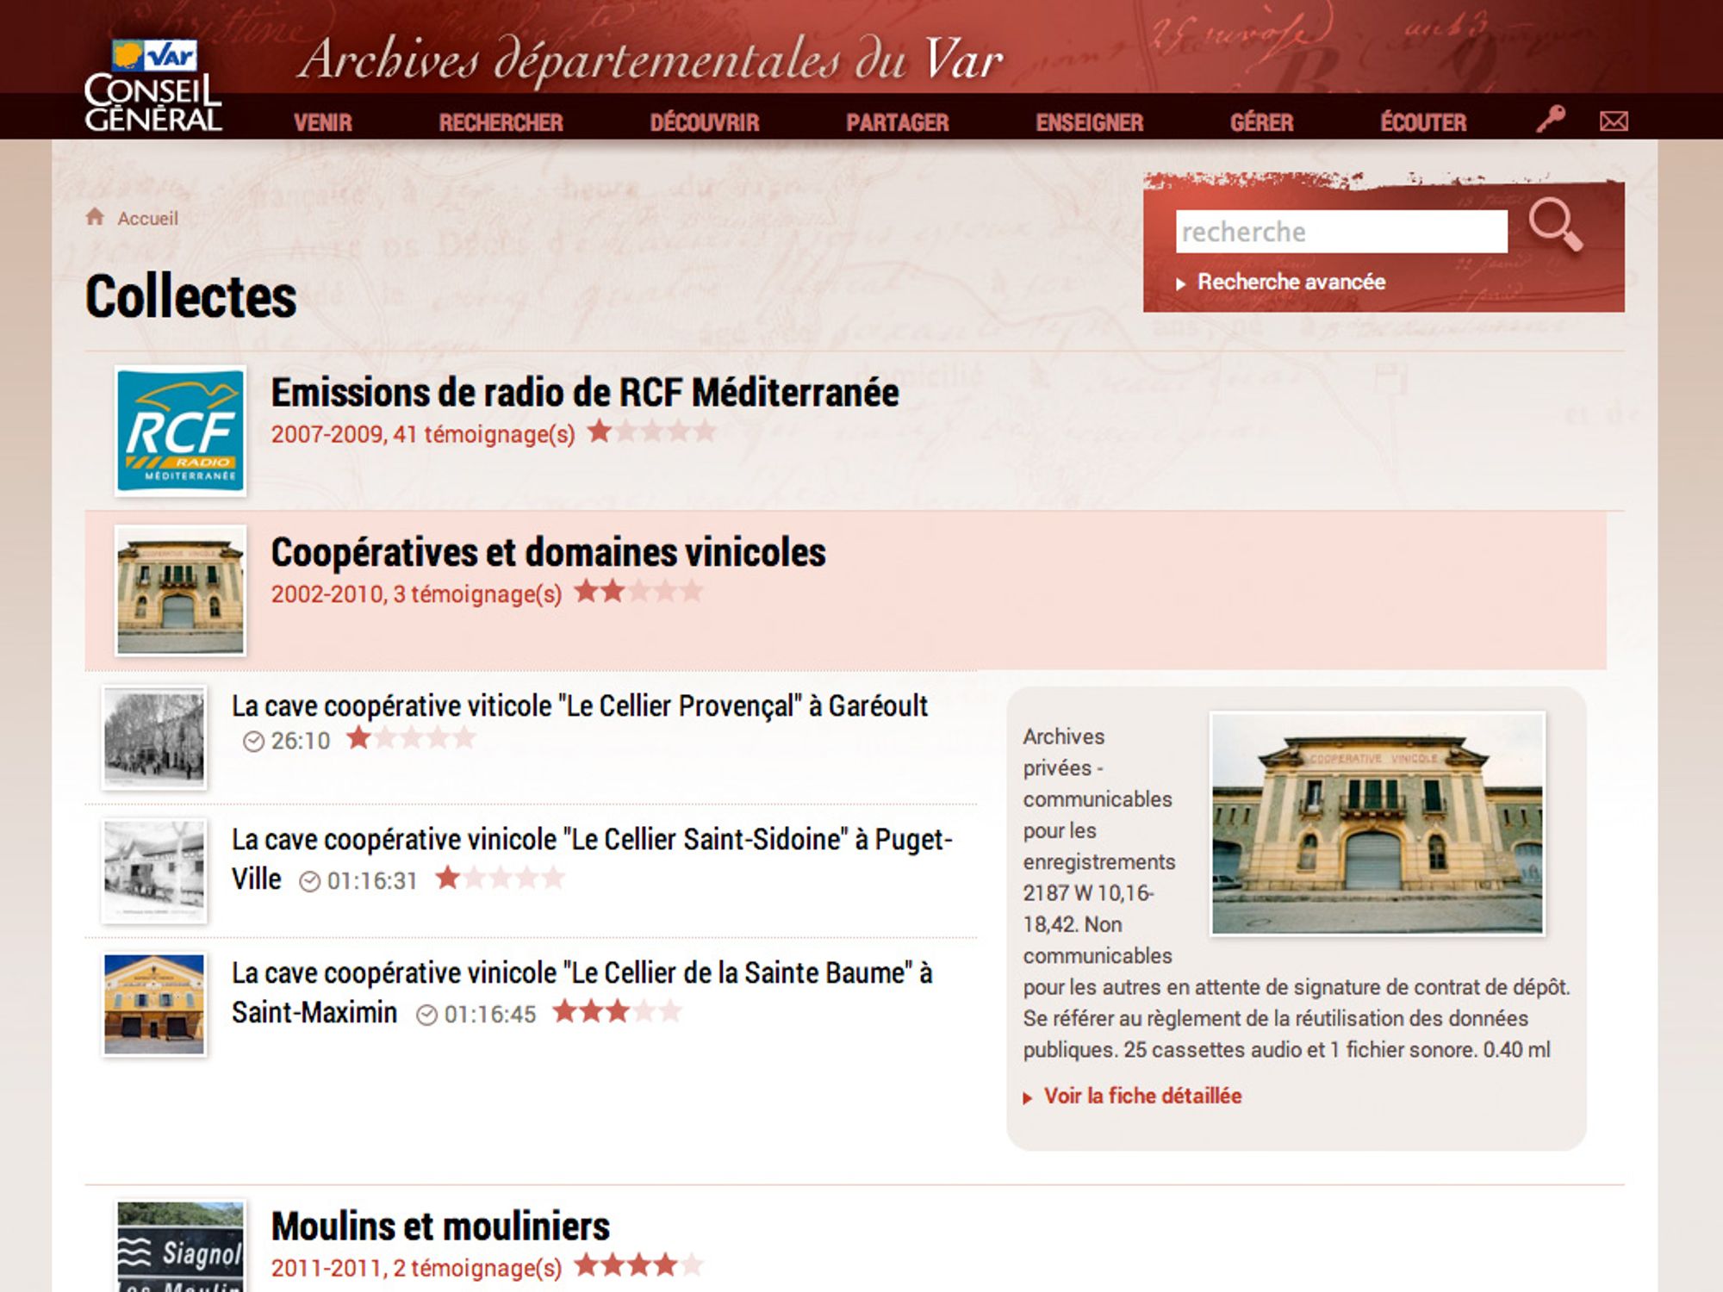
Task: Open the DÉCOUVRIR menu
Action: coord(704,122)
